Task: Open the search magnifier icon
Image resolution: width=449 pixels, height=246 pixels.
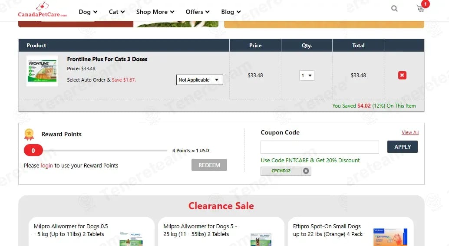Action: (x=394, y=9)
